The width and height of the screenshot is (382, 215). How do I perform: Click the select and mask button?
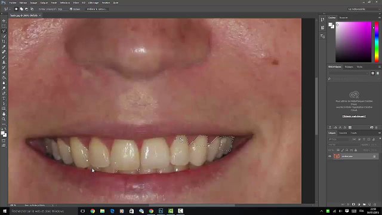tap(97, 9)
